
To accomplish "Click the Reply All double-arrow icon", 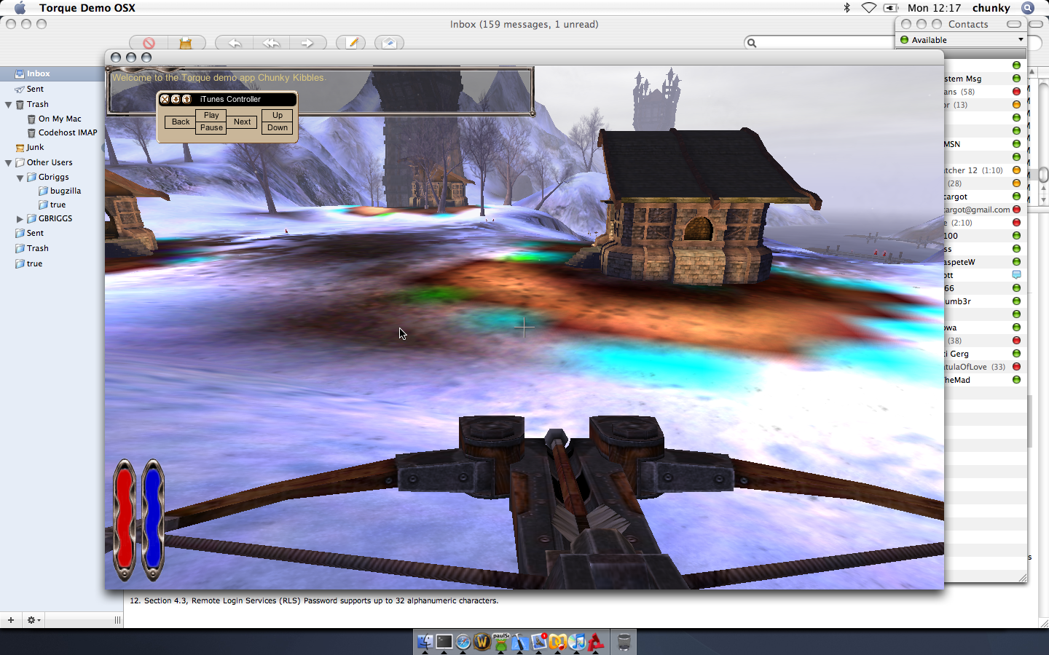I will tap(271, 43).
